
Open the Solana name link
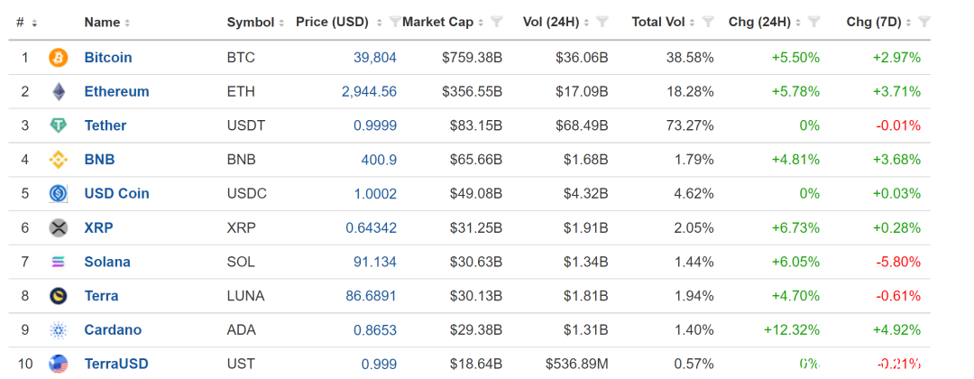(107, 263)
